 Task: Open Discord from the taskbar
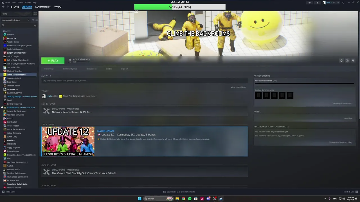pos(208,199)
